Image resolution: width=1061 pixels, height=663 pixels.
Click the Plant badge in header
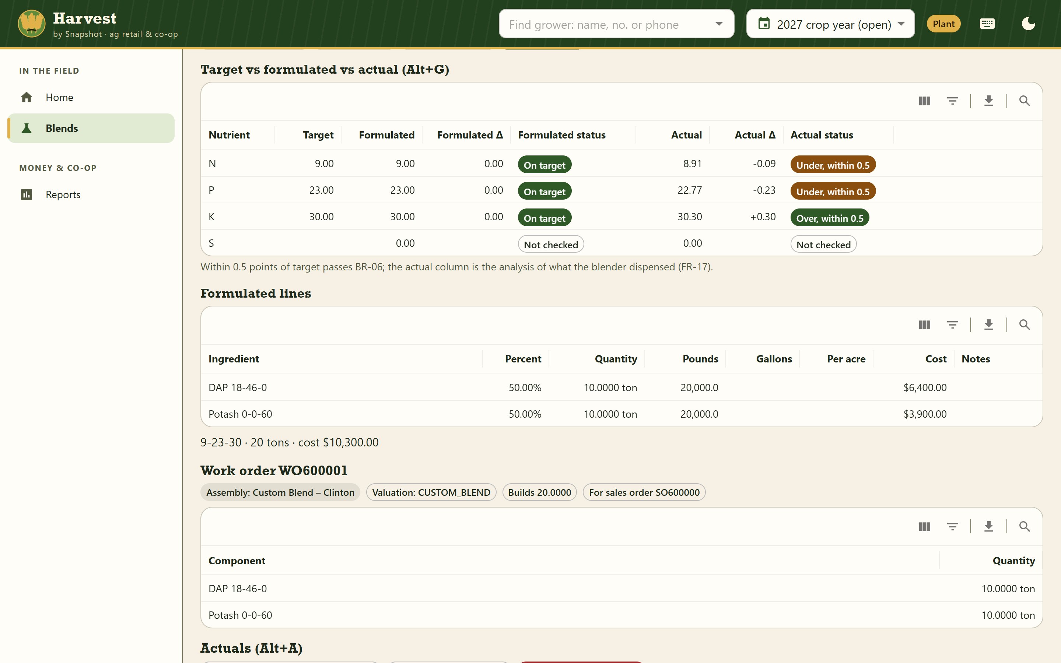pos(943,24)
